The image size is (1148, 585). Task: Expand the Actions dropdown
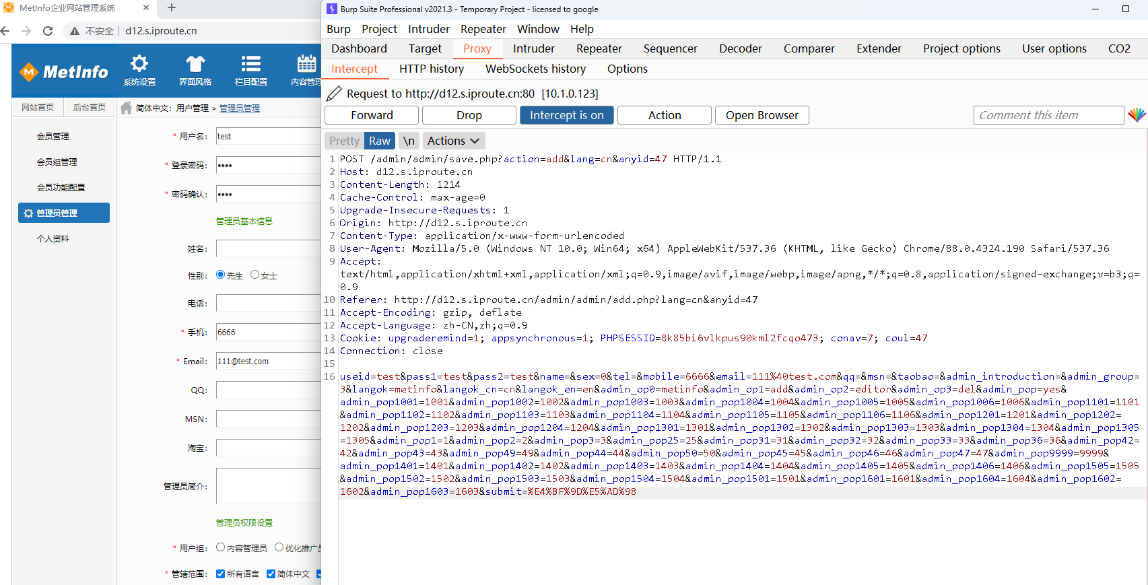click(453, 141)
